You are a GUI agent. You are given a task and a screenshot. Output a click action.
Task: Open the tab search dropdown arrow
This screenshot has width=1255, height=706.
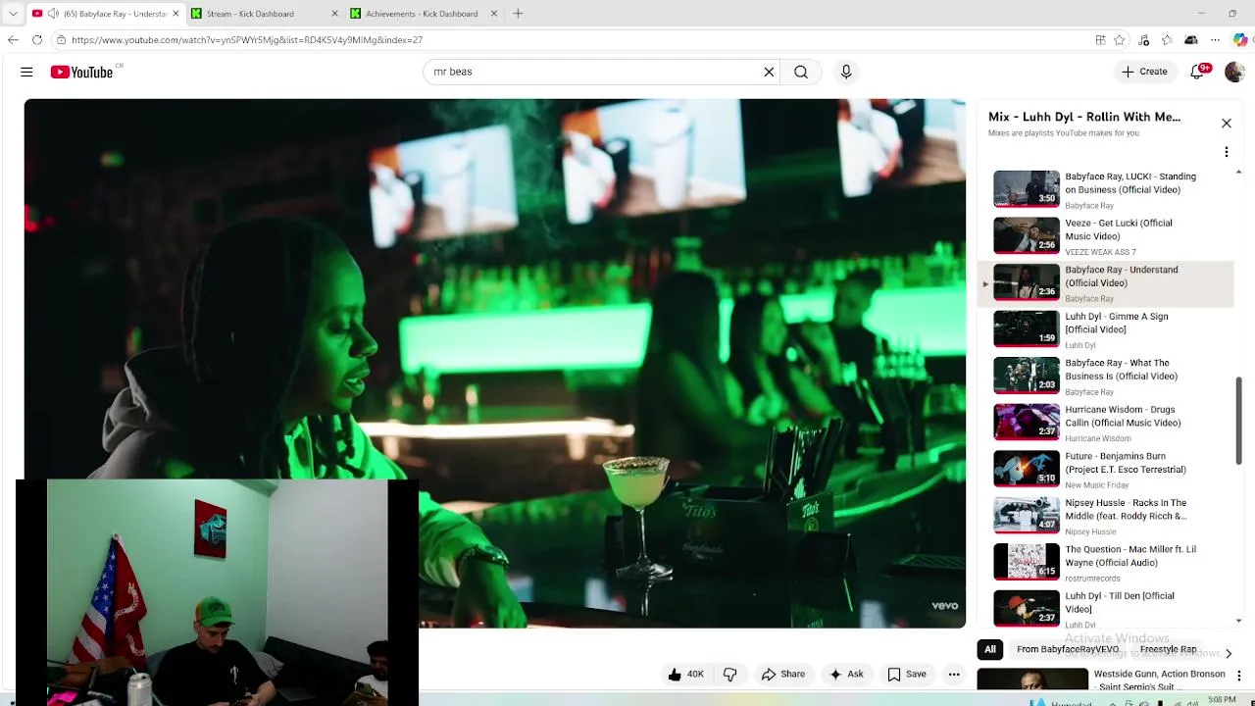[x=13, y=14]
